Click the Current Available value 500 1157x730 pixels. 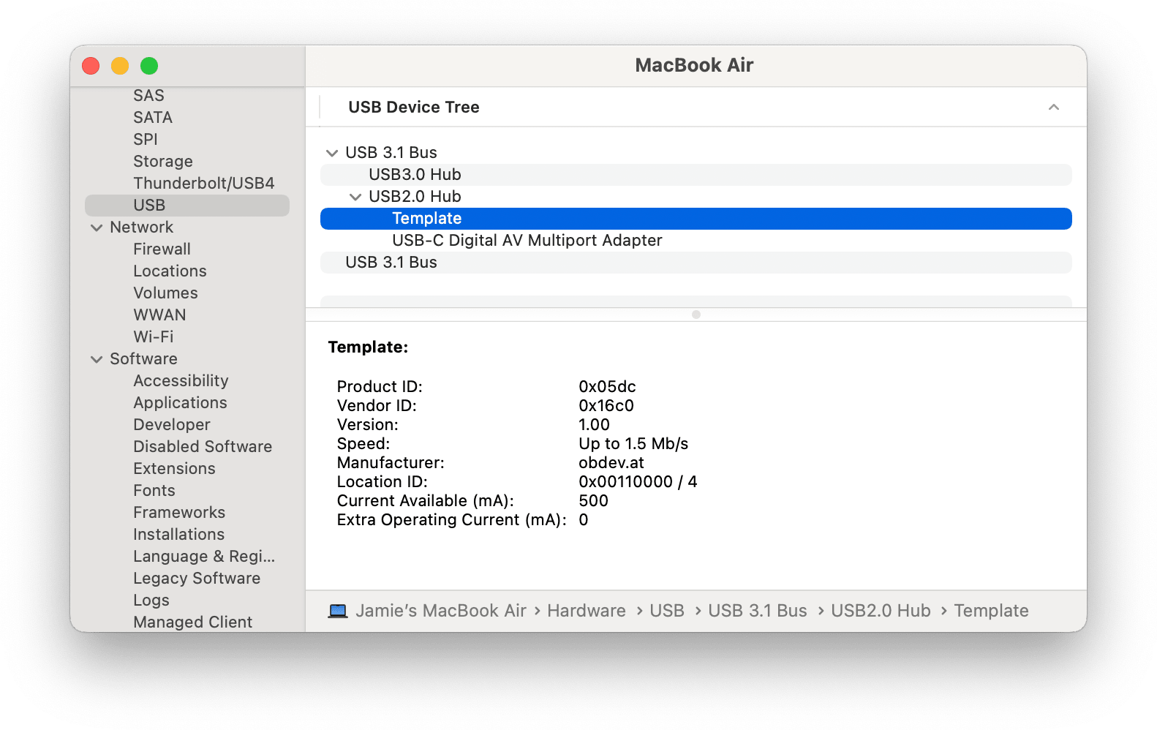[593, 501]
